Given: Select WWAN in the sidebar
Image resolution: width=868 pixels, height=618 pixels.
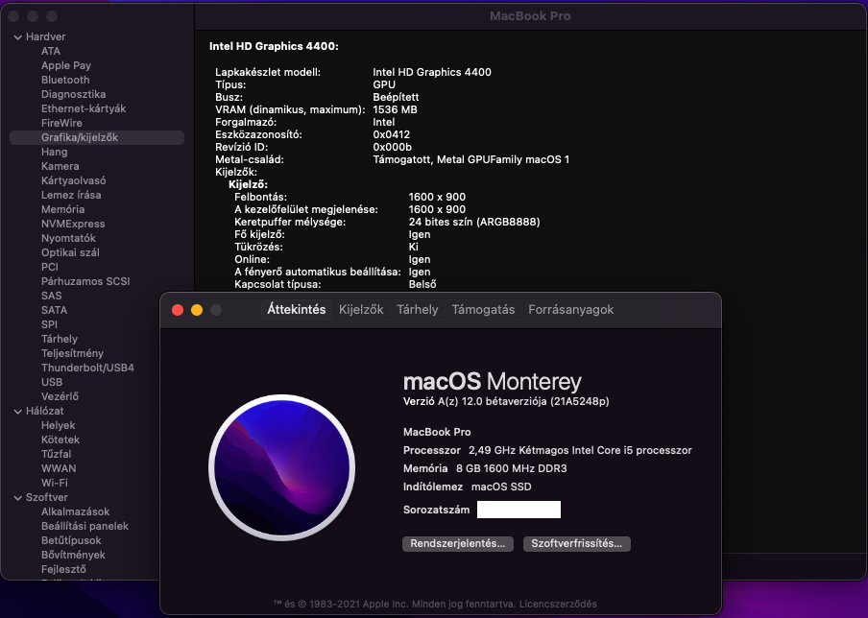Looking at the screenshot, I should pos(59,468).
